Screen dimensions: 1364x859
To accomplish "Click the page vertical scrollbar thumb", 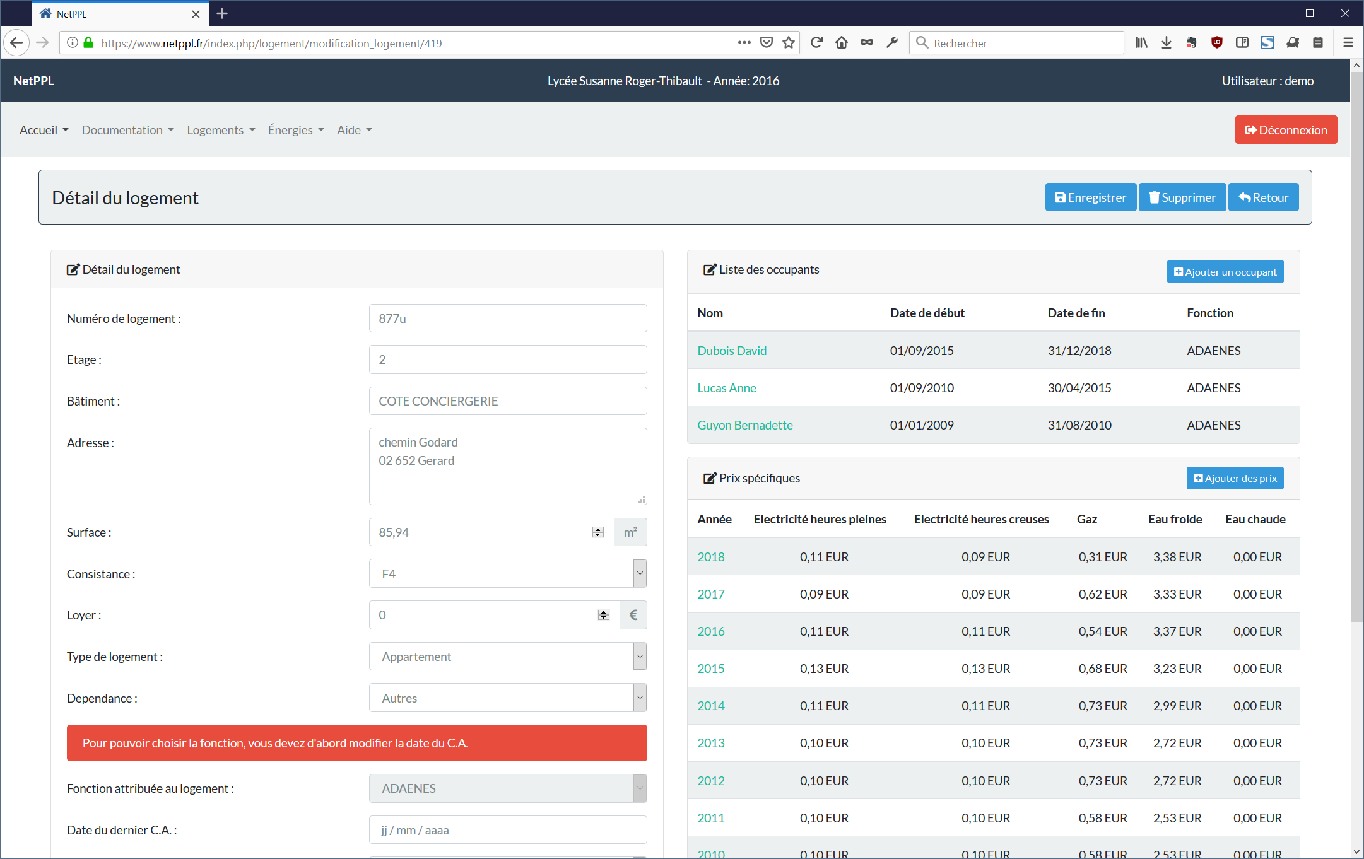I will [1356, 347].
